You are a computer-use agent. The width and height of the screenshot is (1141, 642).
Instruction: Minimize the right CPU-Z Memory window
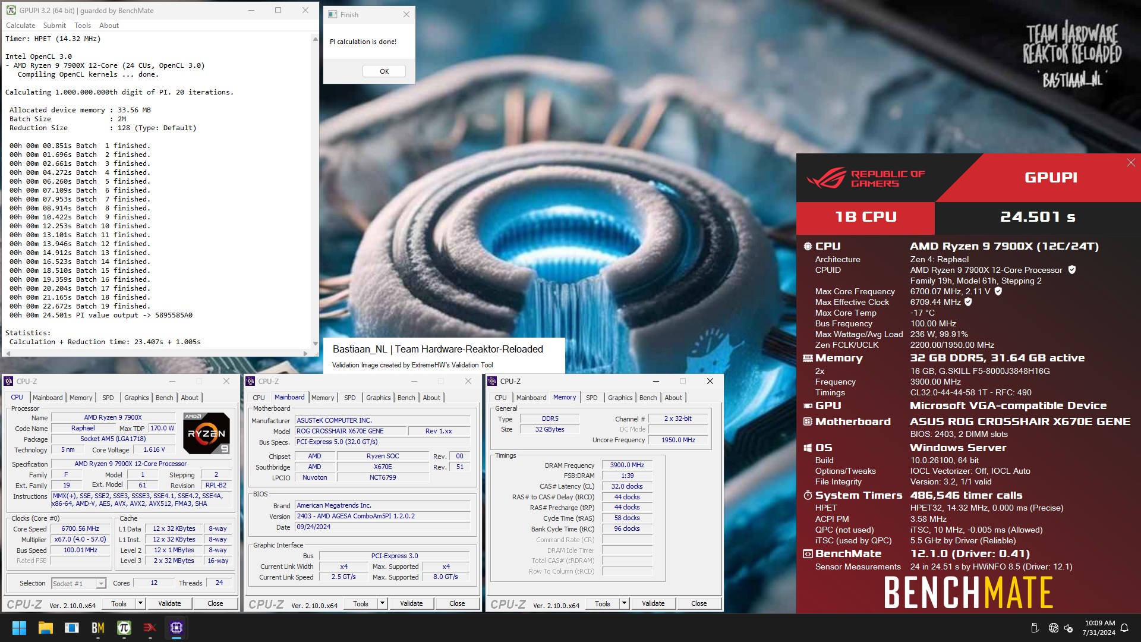point(655,381)
